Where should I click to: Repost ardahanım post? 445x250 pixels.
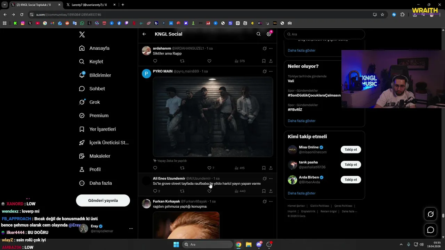point(182,61)
